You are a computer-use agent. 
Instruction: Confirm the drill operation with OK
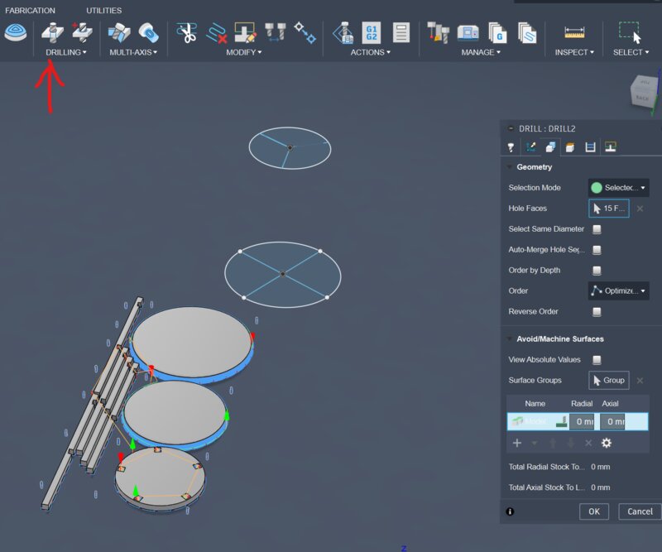coord(594,511)
